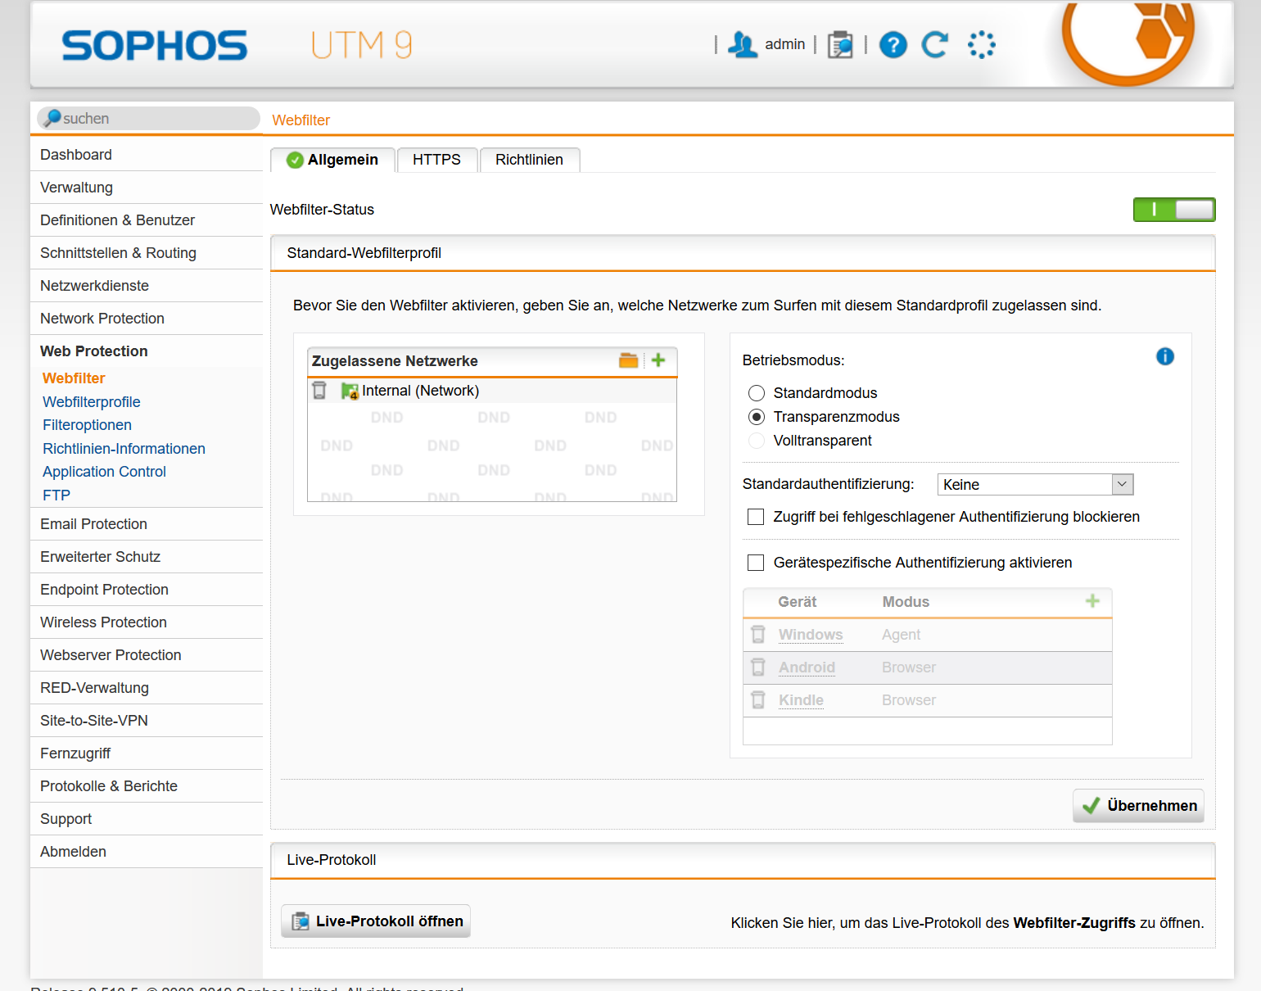Toggle the Webfilter-Status switch

[1173, 210]
